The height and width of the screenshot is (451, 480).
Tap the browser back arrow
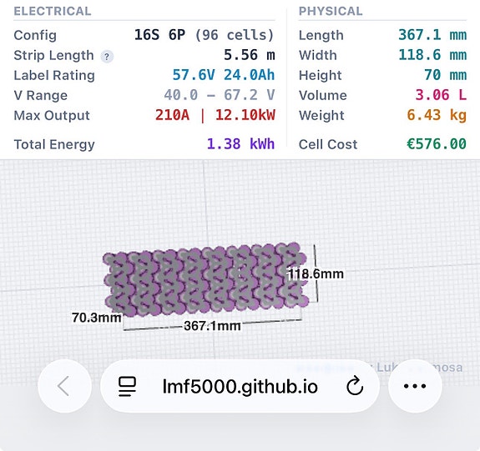point(64,386)
